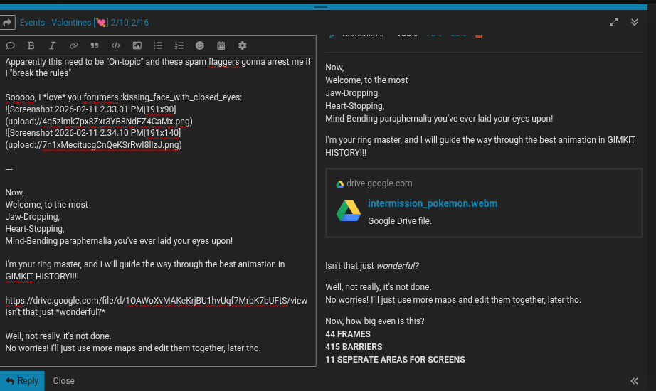Image resolution: width=656 pixels, height=391 pixels.
Task: Open the reply-type share arrow menu
Action: (8, 23)
